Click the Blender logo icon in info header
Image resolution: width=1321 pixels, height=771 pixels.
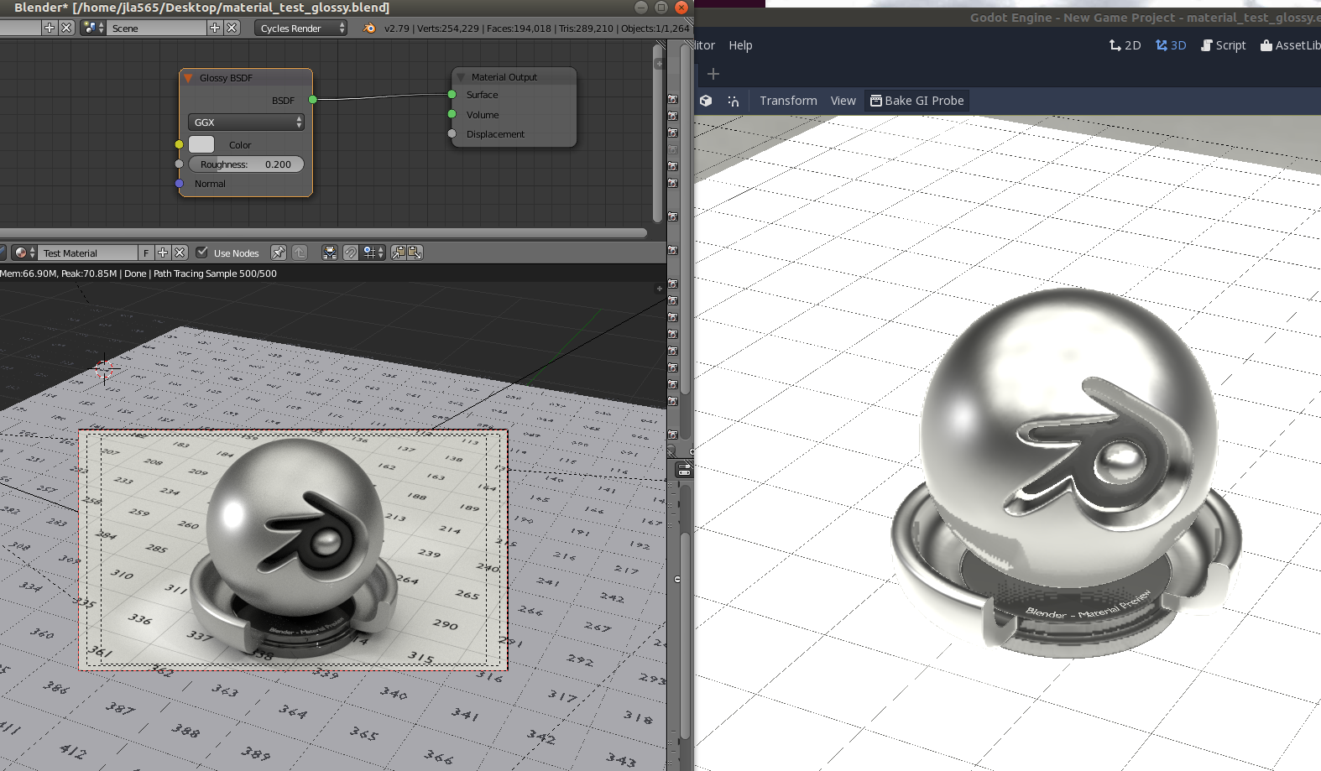pos(369,28)
